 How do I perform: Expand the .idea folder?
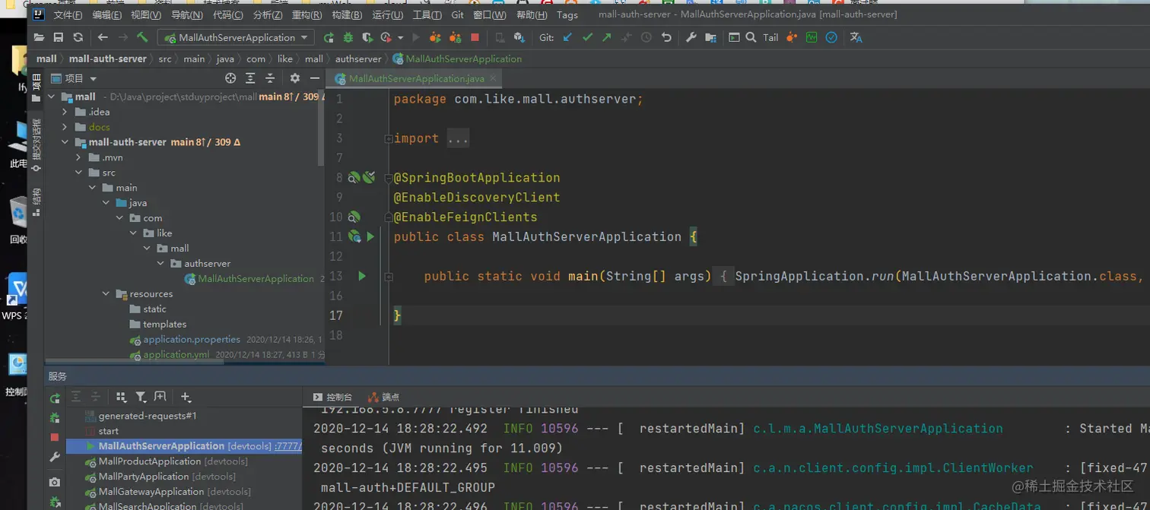(65, 112)
